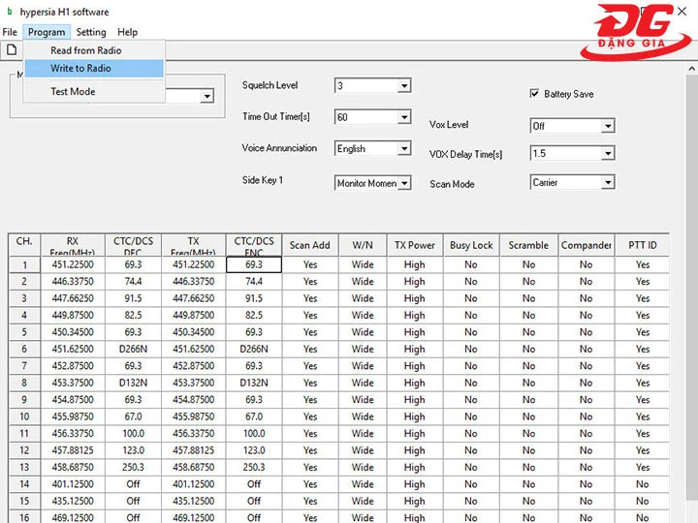Open the Voice Annunciation language dropdown

(x=404, y=149)
